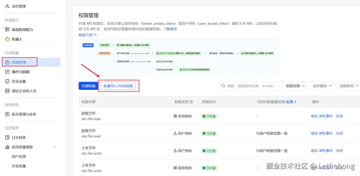
Task: Click the 日志检索 search icon
Action: [7, 137]
